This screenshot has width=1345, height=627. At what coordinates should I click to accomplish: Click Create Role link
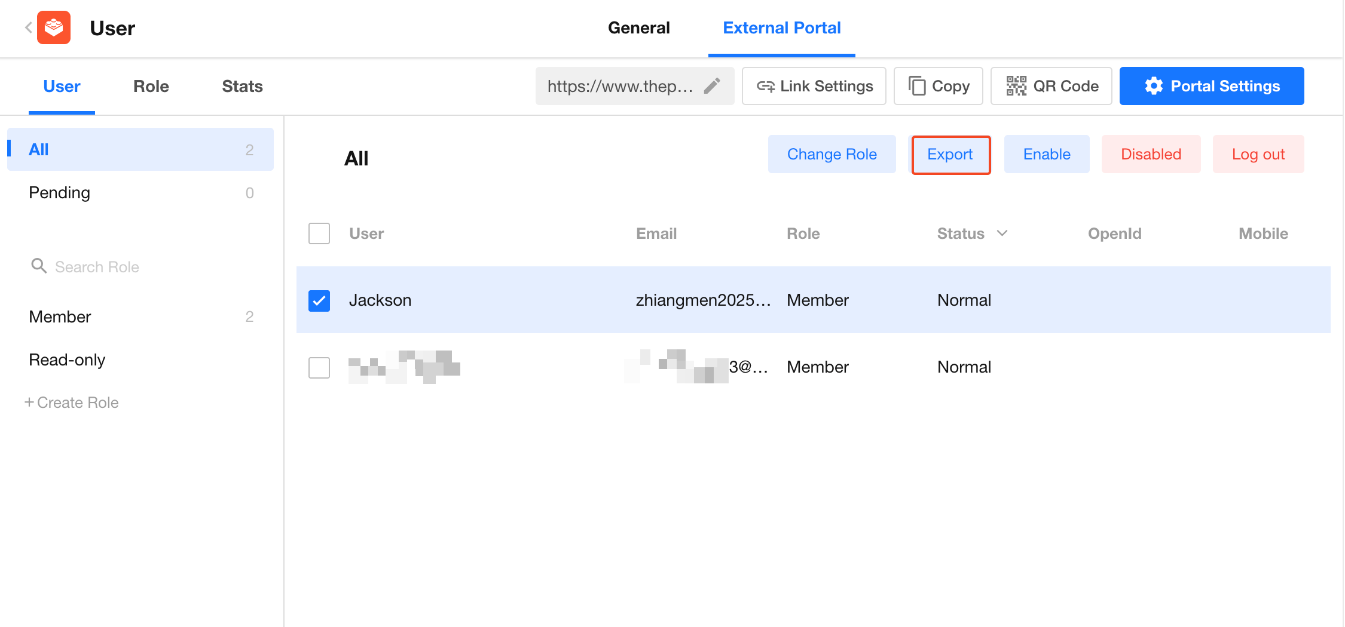point(72,402)
